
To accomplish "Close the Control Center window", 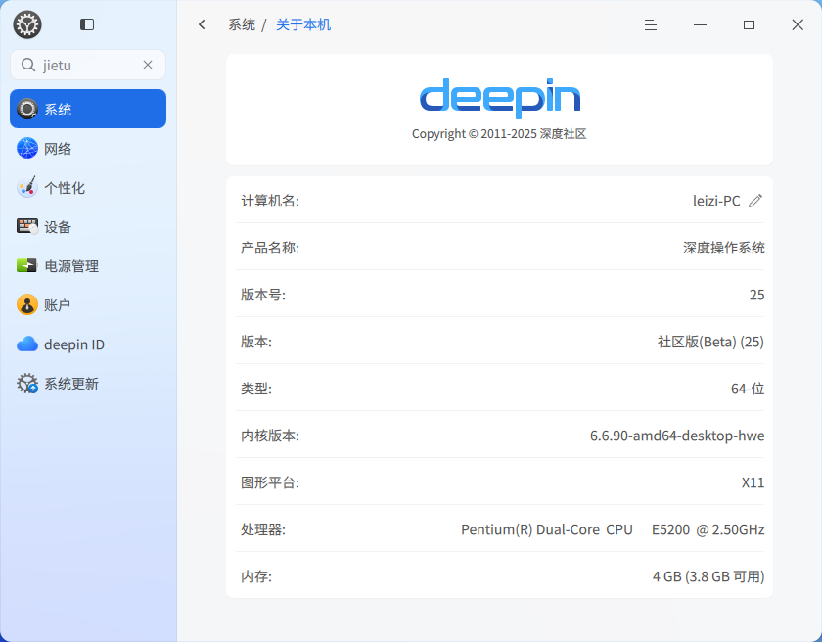I will 798,24.
